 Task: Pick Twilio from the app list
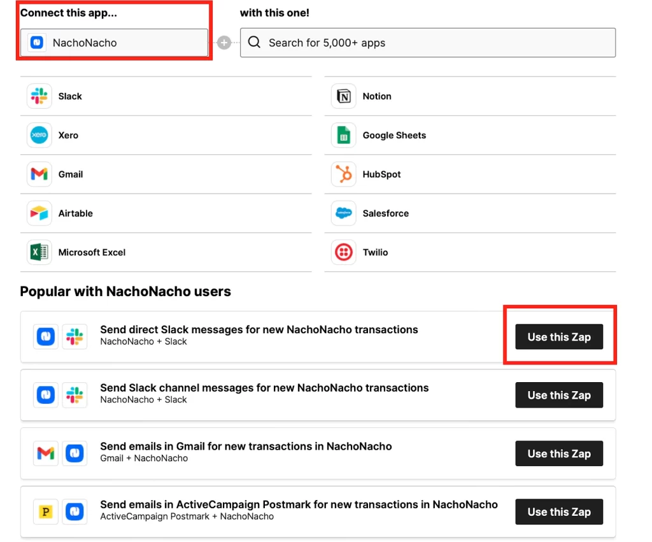point(471,252)
